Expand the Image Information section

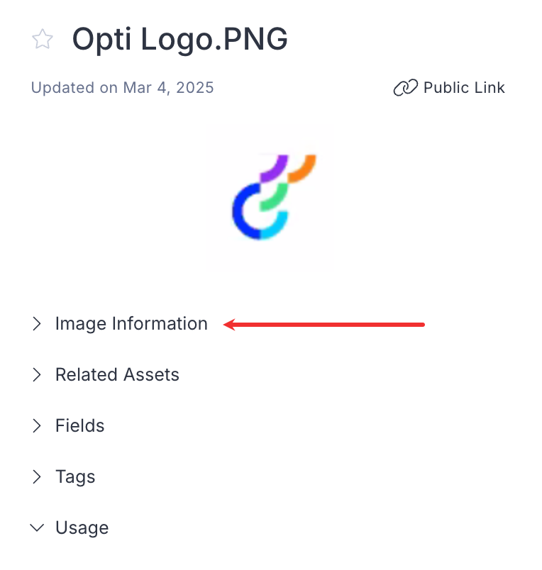[131, 324]
